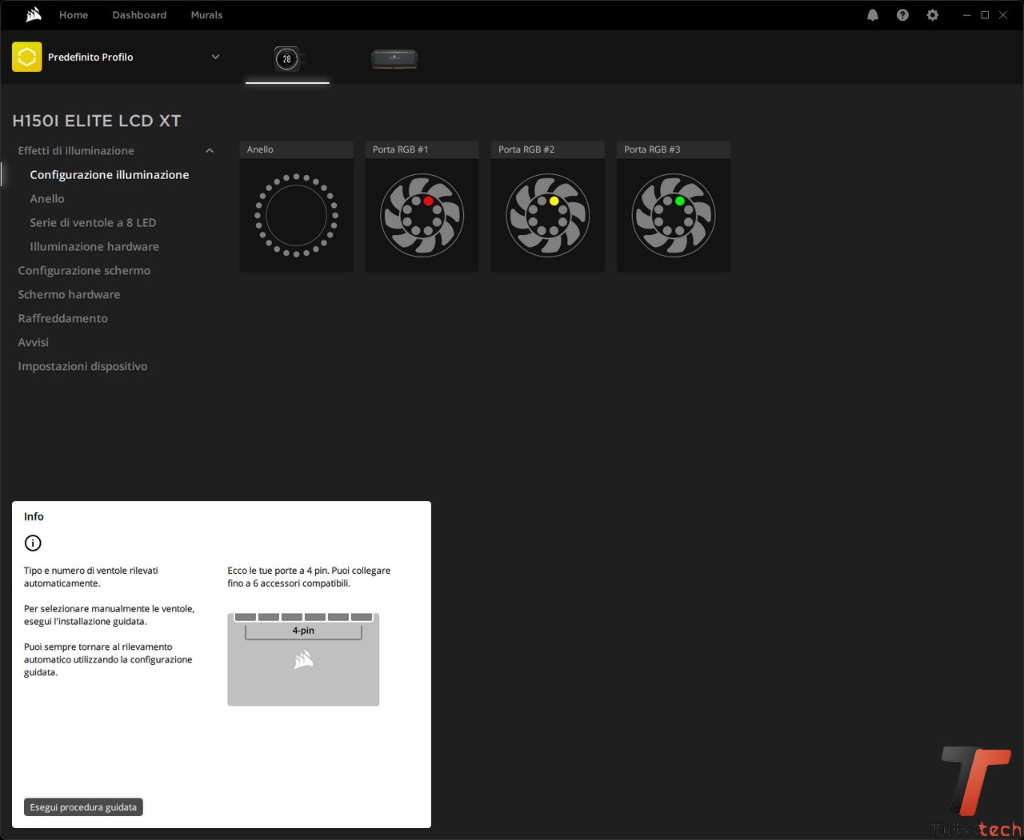This screenshot has width=1024, height=840.
Task: Select Illuminazione hardware in the sidebar
Action: tap(94, 246)
